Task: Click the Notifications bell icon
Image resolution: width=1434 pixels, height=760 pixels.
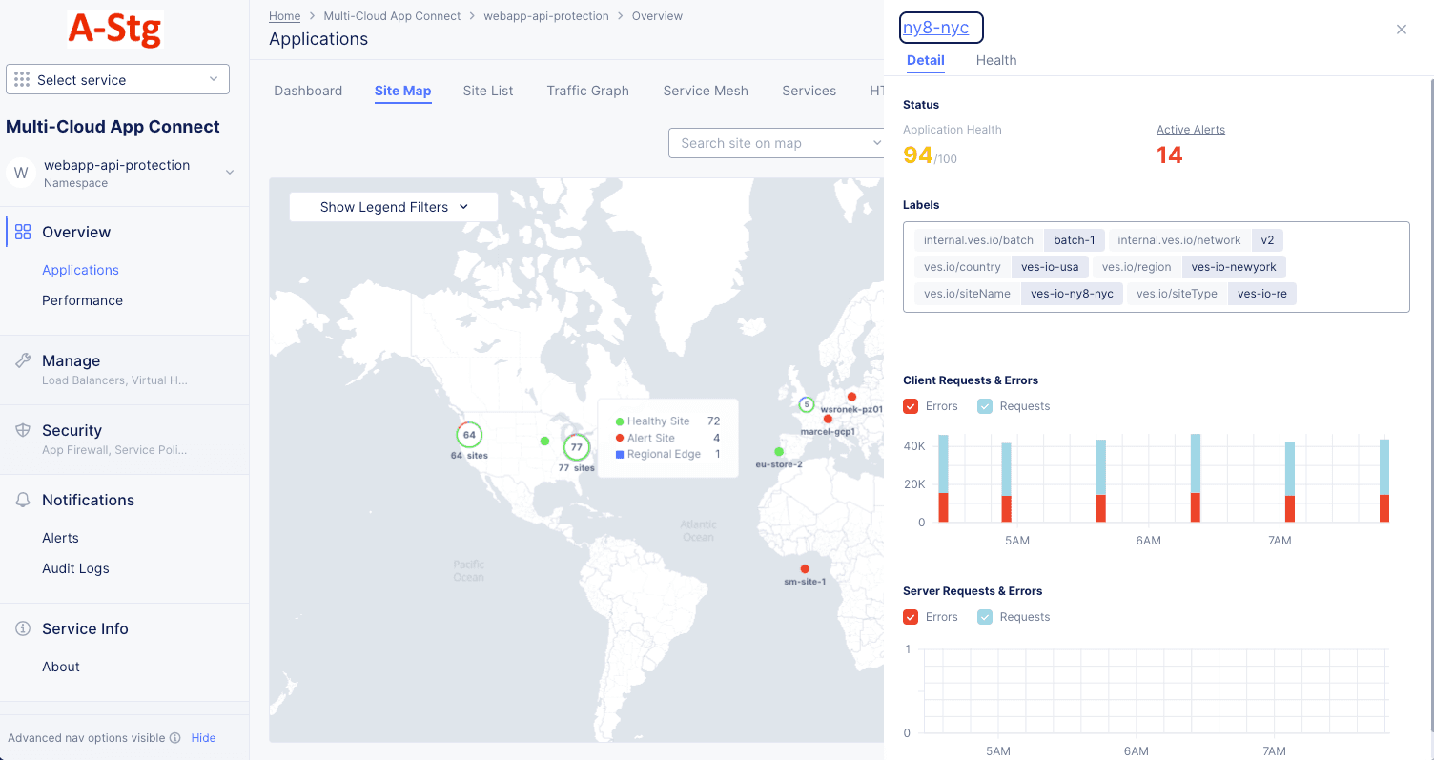Action: [22, 499]
